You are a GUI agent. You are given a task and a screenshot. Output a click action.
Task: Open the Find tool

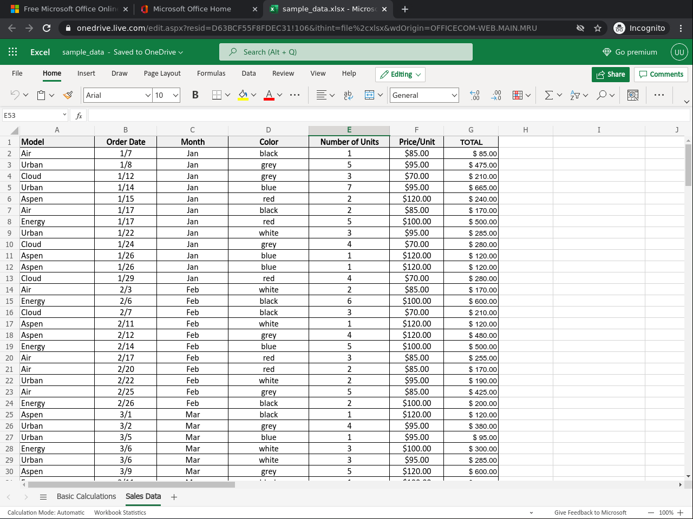click(602, 95)
